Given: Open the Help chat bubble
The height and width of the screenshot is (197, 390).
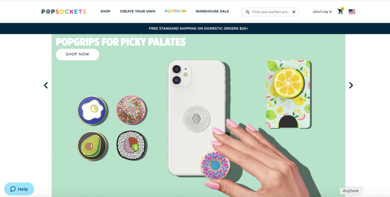Looking at the screenshot, I should (19, 189).
